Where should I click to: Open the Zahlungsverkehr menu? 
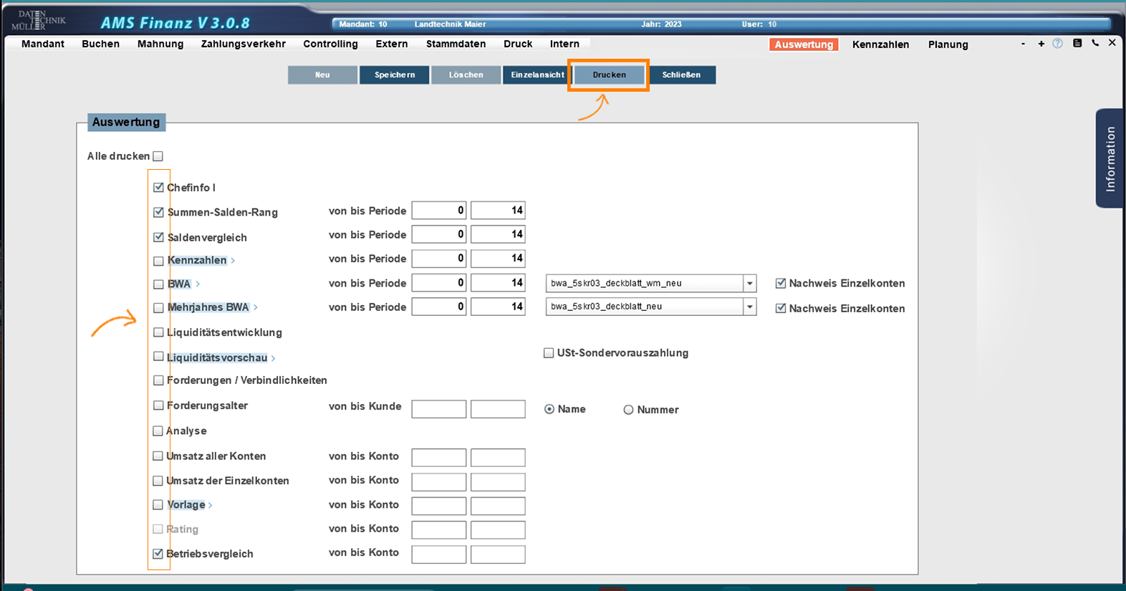pyautogui.click(x=243, y=44)
